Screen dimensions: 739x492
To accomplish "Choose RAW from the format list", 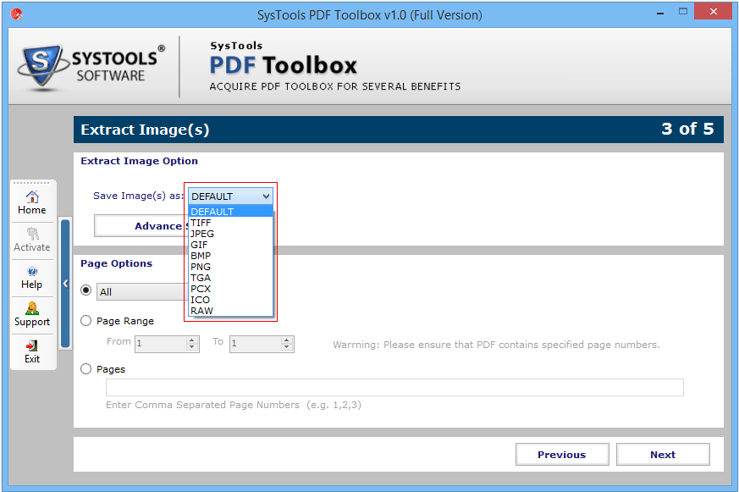I will [230, 311].
